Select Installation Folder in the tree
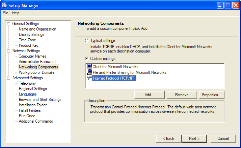The image size is (241, 148). [33, 105]
